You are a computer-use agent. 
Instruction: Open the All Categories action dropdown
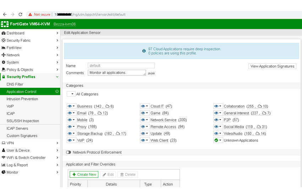coord(71,94)
